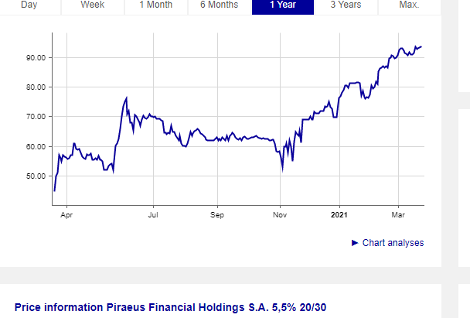Click the Jul label on the x-axis
This screenshot has height=318, width=470.
pos(153,214)
